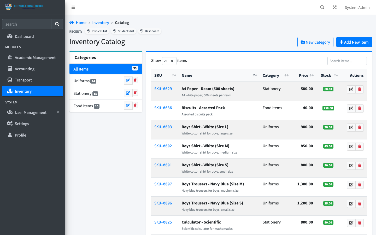Open the Show 25 items dropdown
This screenshot has width=376, height=235.
click(x=169, y=61)
